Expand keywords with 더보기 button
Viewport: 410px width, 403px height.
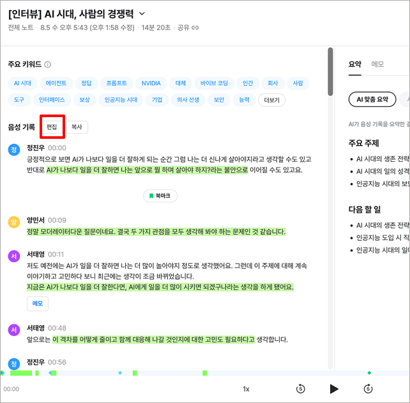coord(271,100)
